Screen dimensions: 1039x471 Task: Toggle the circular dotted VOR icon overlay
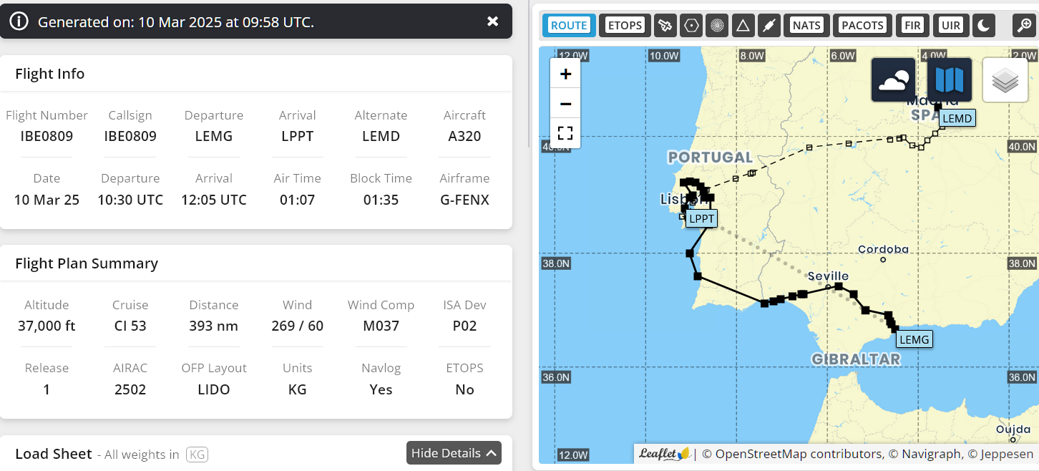[x=717, y=25]
